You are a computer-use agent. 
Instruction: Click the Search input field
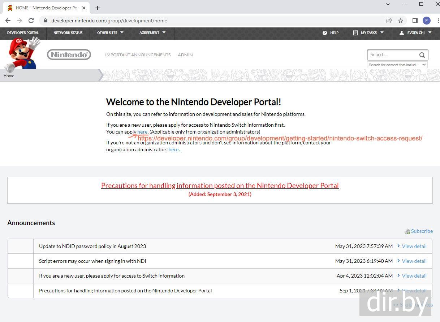tap(392, 55)
